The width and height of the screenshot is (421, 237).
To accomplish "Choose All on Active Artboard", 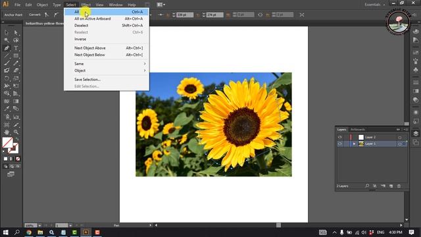I will point(107,18).
